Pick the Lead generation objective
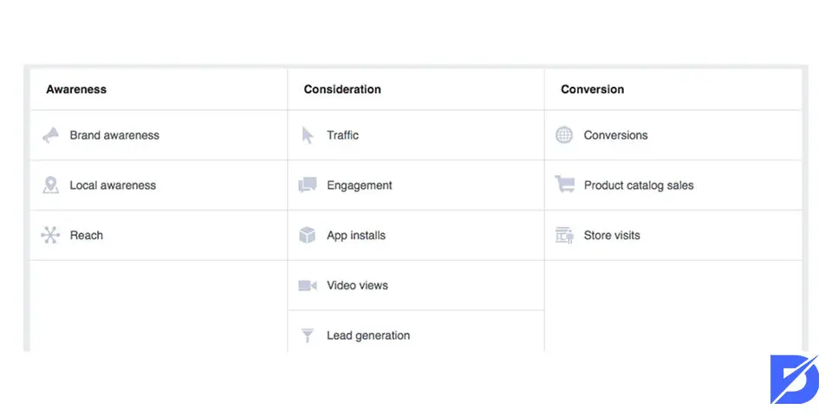Viewport: 832px width, 416px height. tap(368, 335)
